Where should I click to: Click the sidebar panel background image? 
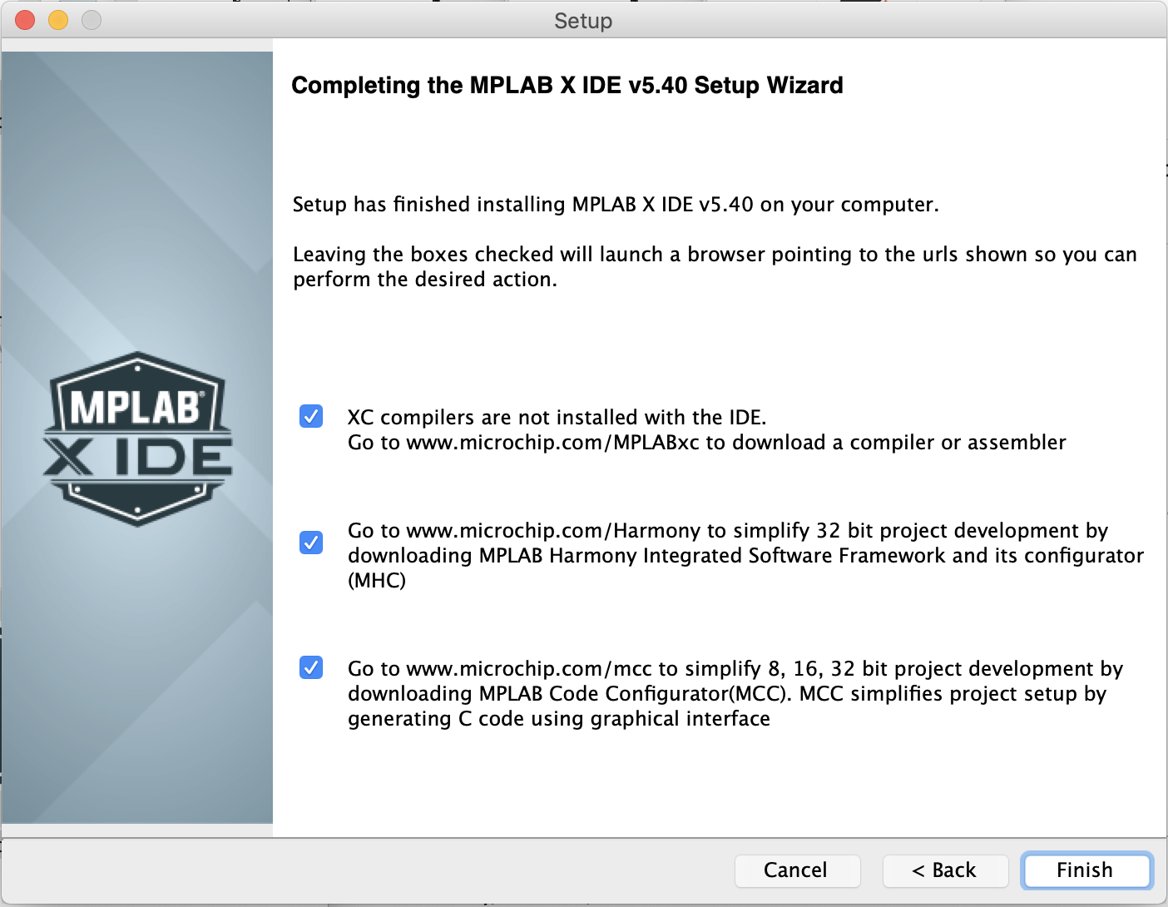(136, 208)
